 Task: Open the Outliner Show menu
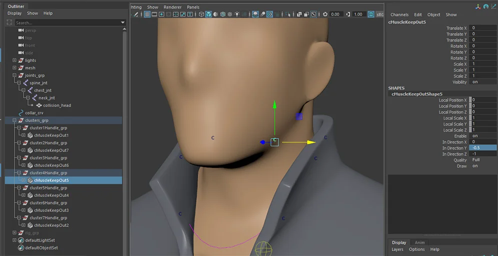[x=33, y=13]
